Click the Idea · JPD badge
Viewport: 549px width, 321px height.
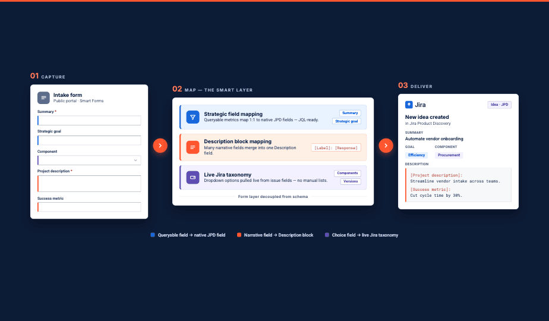tap(499, 105)
